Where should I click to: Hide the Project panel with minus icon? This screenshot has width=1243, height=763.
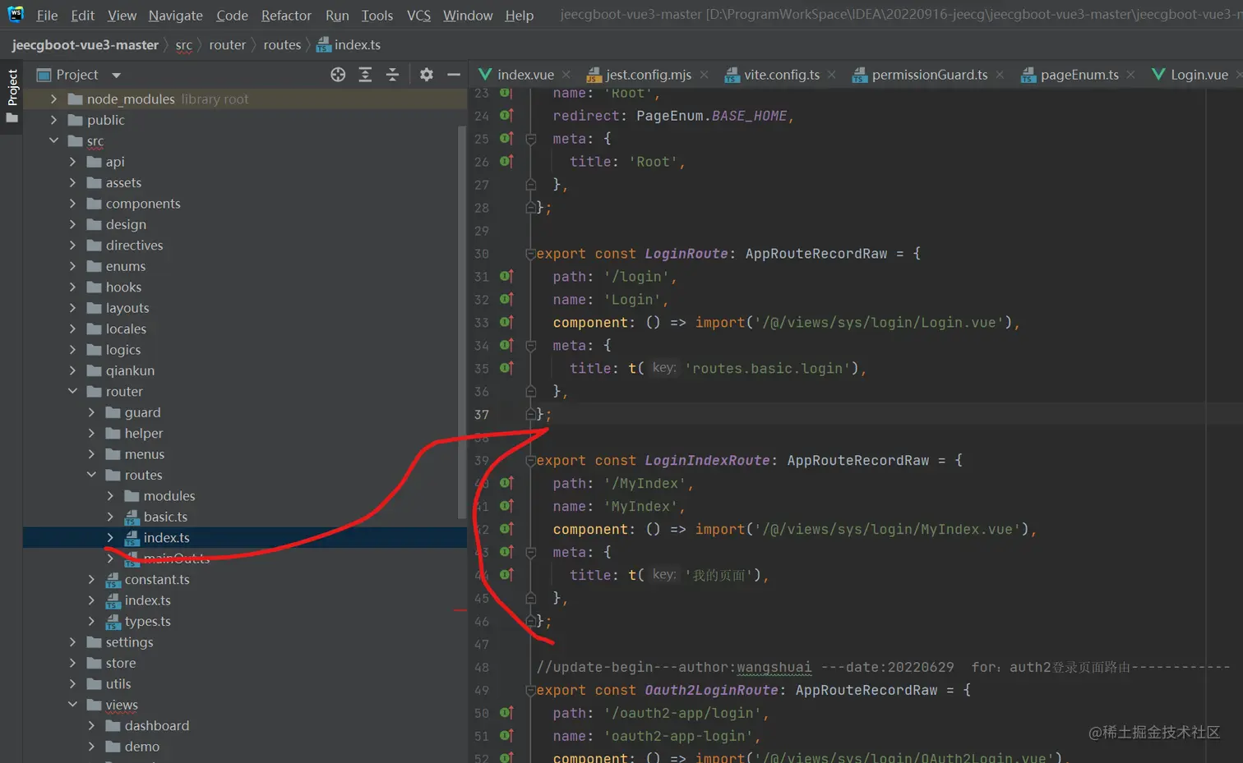pos(453,75)
